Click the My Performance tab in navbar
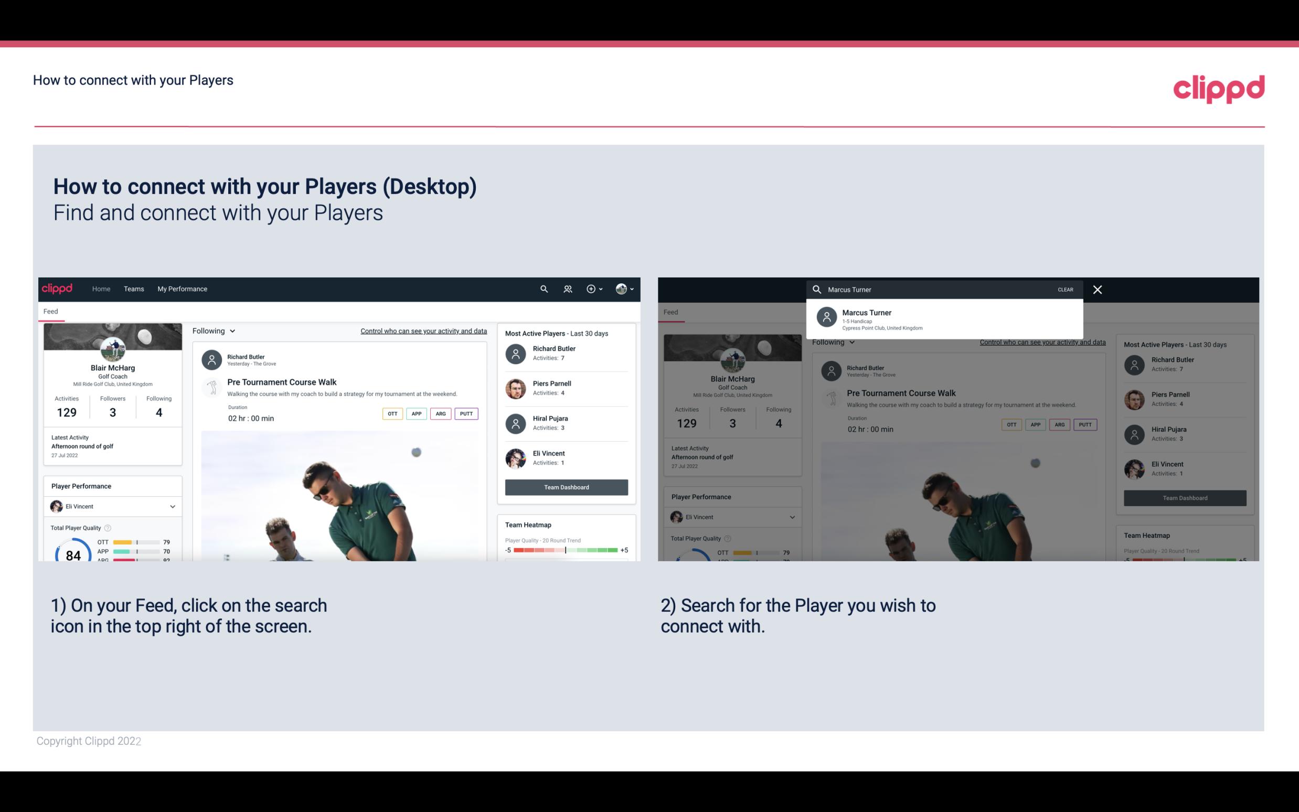1299x812 pixels. point(183,288)
